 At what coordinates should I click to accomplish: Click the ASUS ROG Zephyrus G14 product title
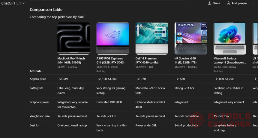point(110,60)
